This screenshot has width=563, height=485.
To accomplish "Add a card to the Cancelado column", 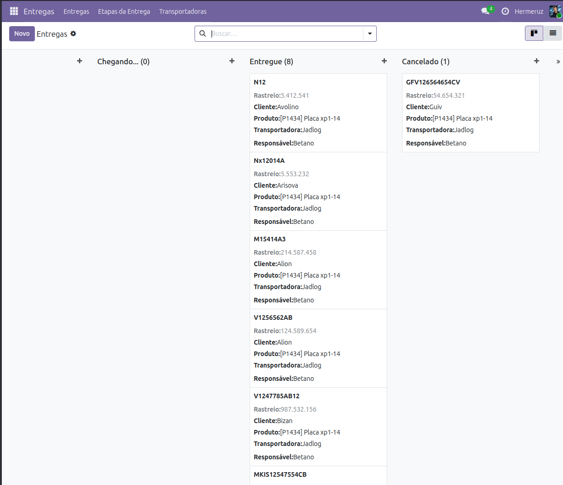I will (536, 61).
